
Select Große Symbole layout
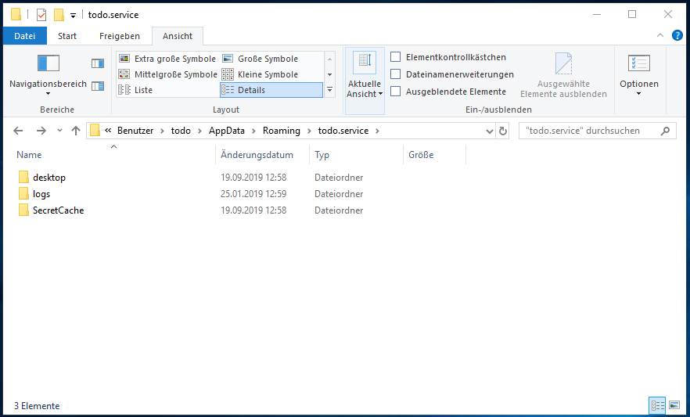pos(261,59)
